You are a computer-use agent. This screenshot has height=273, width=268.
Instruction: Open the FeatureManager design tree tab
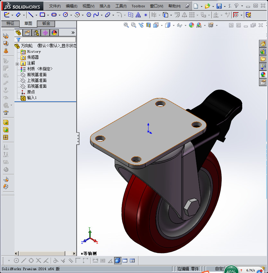pyautogui.click(x=18, y=33)
